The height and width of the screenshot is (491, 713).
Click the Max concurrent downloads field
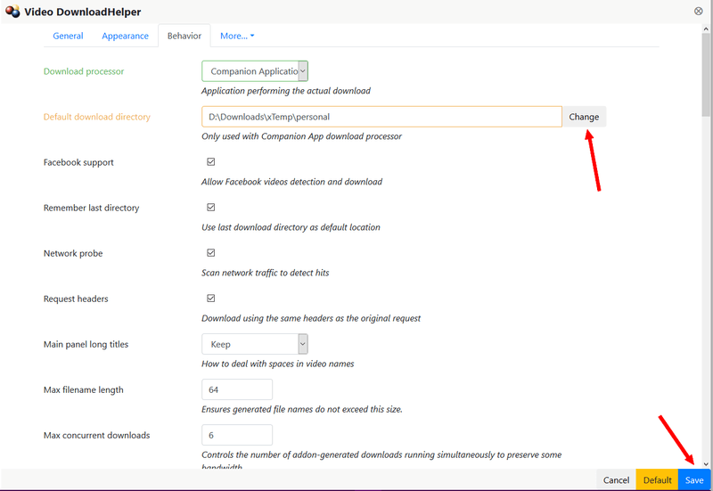pyautogui.click(x=237, y=435)
